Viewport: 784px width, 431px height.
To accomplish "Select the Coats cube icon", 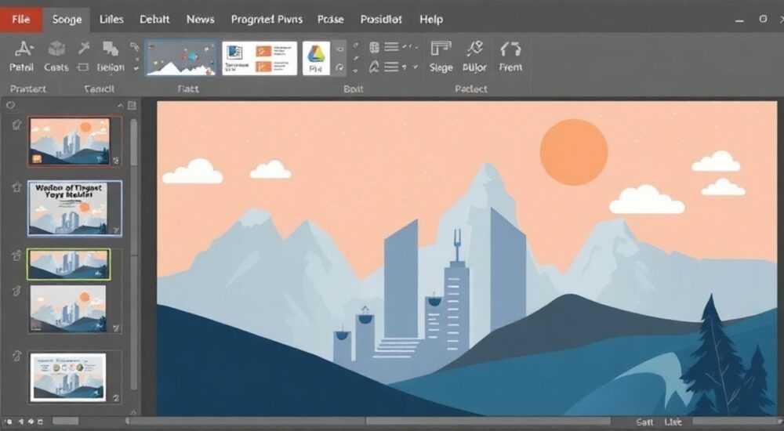I will coord(56,49).
